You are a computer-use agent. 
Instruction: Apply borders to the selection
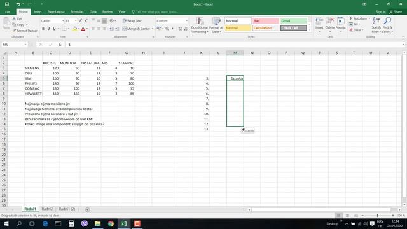coord(65,29)
